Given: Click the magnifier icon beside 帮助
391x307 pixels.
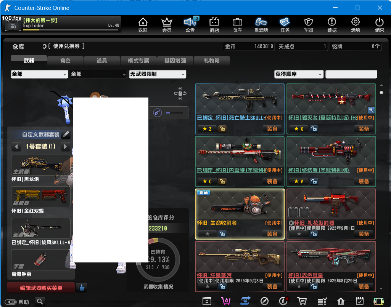Looking at the screenshot, I should tap(40, 302).
